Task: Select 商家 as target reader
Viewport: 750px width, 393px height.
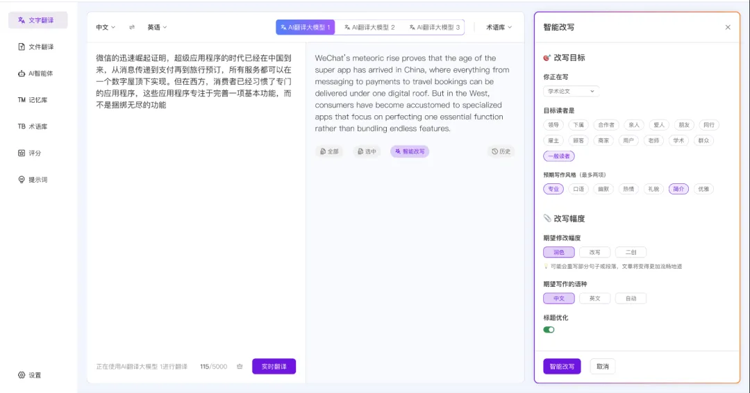Action: click(603, 140)
